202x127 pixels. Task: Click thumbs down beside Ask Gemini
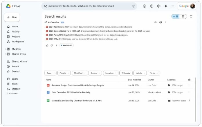click(52, 45)
